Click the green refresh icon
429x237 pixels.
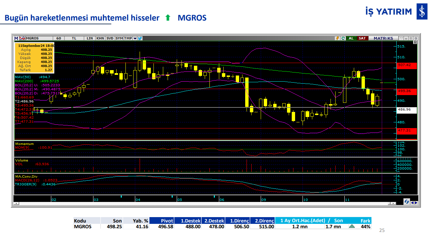point(343,38)
